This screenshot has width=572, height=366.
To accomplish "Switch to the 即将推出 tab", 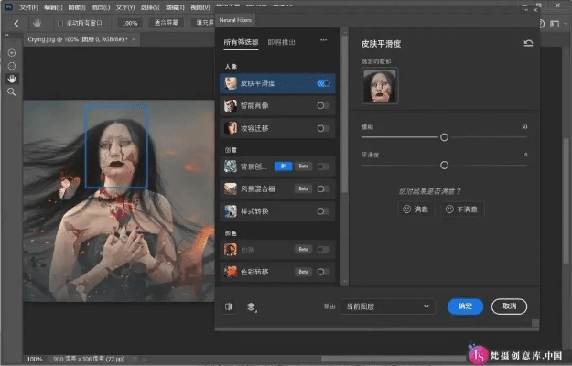I will click(282, 41).
